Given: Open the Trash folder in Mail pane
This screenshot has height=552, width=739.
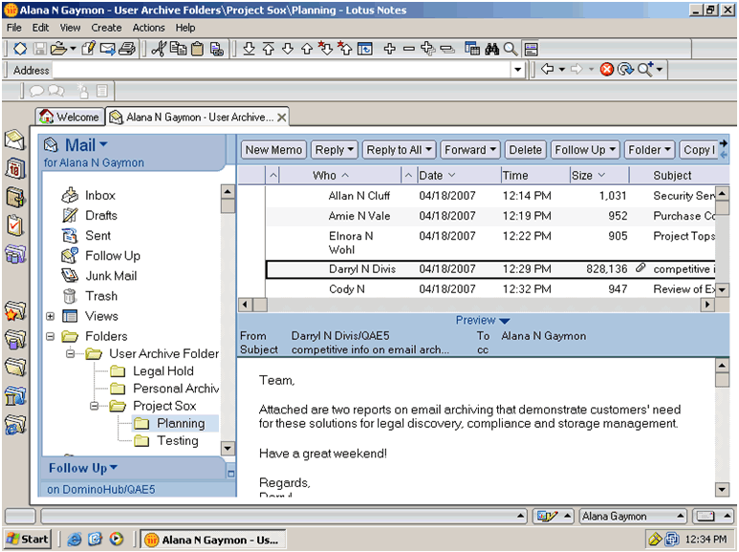Looking at the screenshot, I should (101, 296).
